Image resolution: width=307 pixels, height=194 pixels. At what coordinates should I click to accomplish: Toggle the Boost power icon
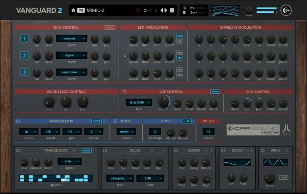click(x=223, y=150)
